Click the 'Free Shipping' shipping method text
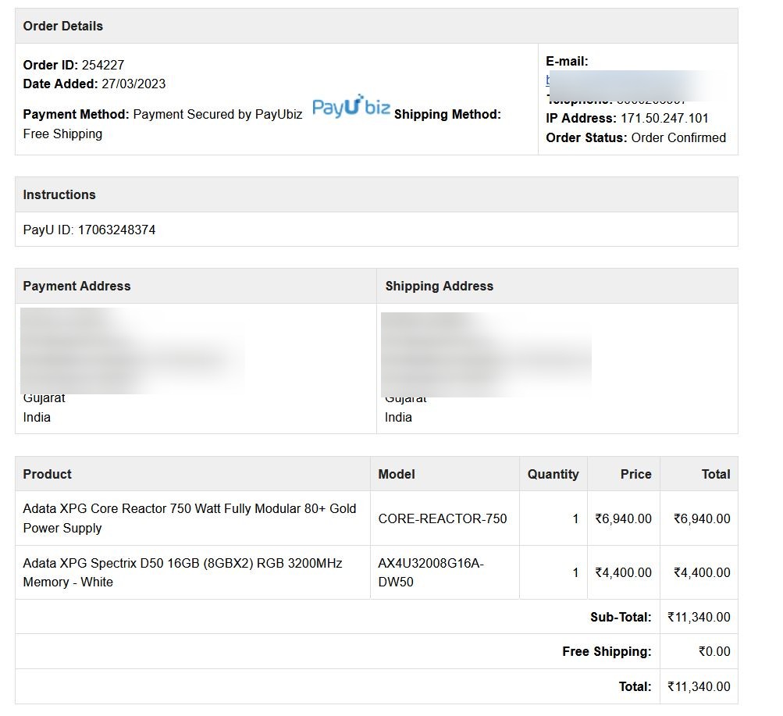Screen dimensions: 783x716 point(62,134)
